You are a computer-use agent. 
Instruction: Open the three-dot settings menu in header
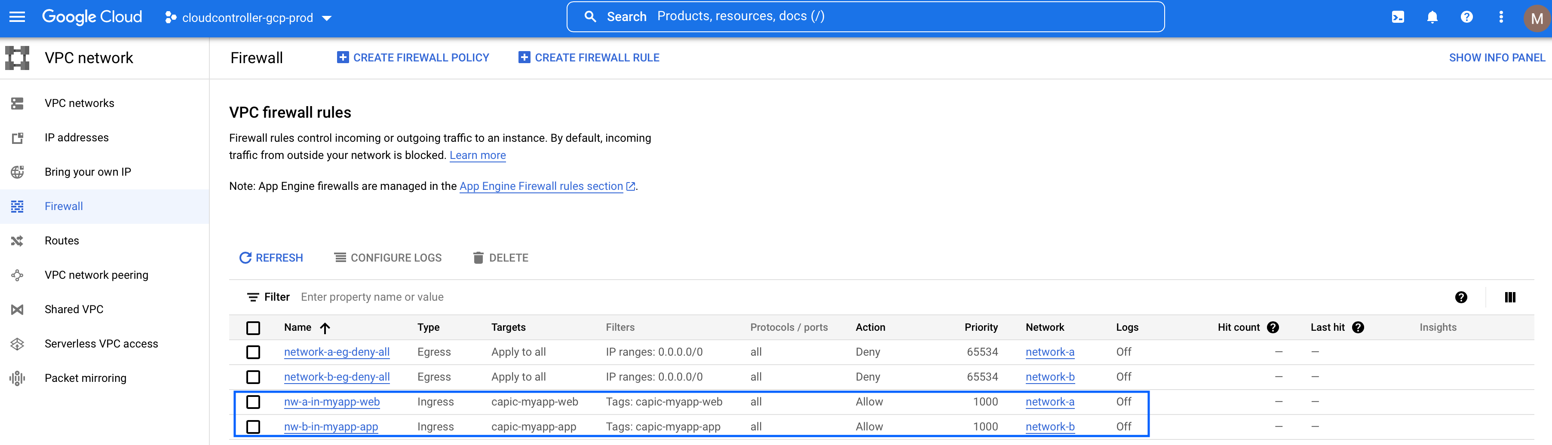click(1501, 17)
